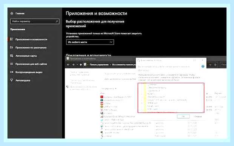Click Up arrow in Control Panel toolbar
Image resolution: width=234 pixels, height=146 pixels.
tap(81, 65)
